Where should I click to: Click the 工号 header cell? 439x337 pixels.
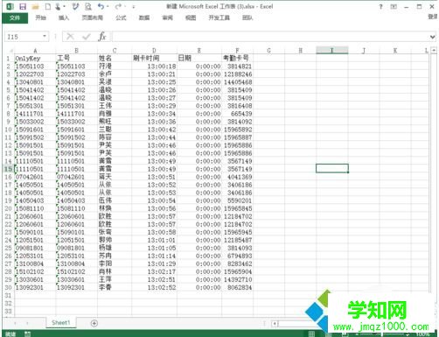(x=76, y=58)
